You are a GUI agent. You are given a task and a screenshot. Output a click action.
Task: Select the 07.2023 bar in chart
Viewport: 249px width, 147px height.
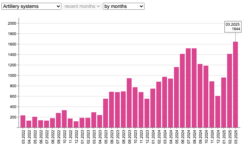coord(117,110)
